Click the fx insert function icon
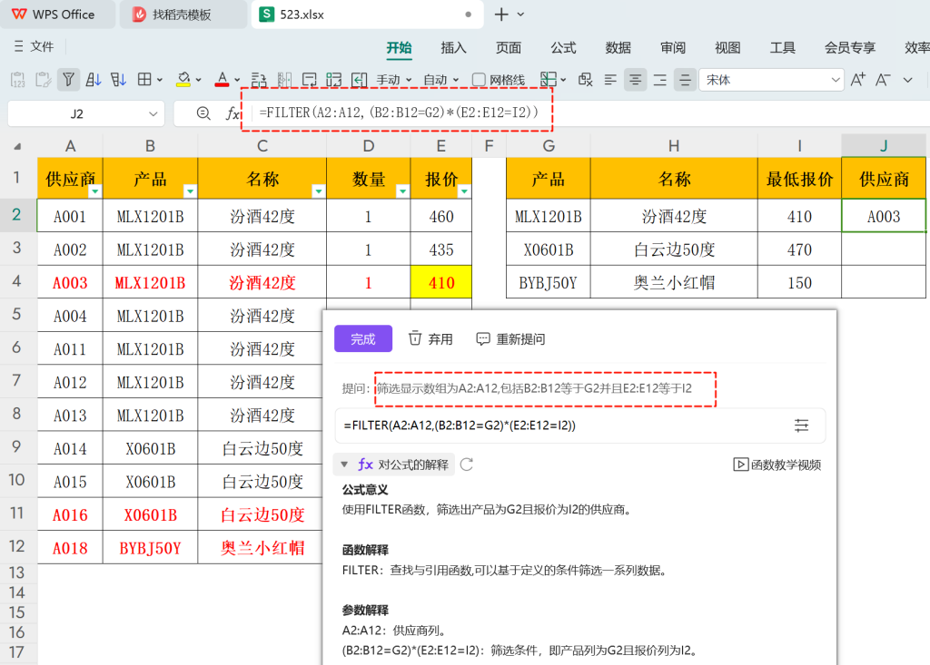 click(x=232, y=113)
